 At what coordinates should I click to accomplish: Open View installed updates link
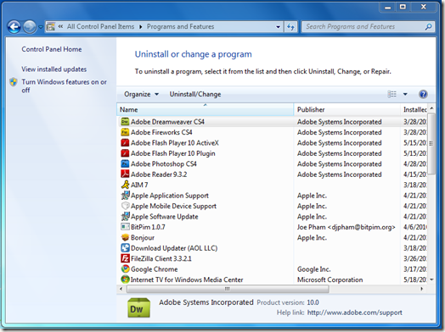coord(54,69)
